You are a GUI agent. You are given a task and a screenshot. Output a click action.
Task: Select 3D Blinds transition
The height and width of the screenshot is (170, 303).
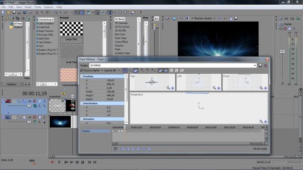pos(120,19)
